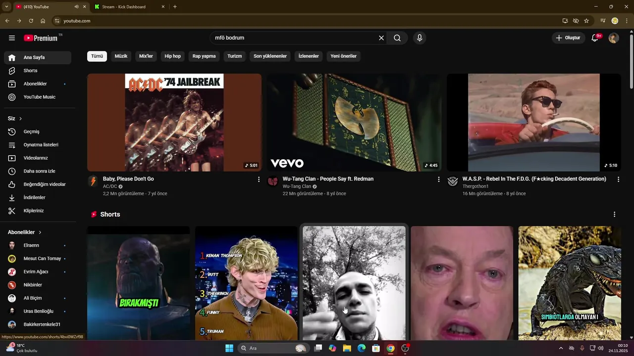Open Beğendiğim videolar

click(38, 184)
